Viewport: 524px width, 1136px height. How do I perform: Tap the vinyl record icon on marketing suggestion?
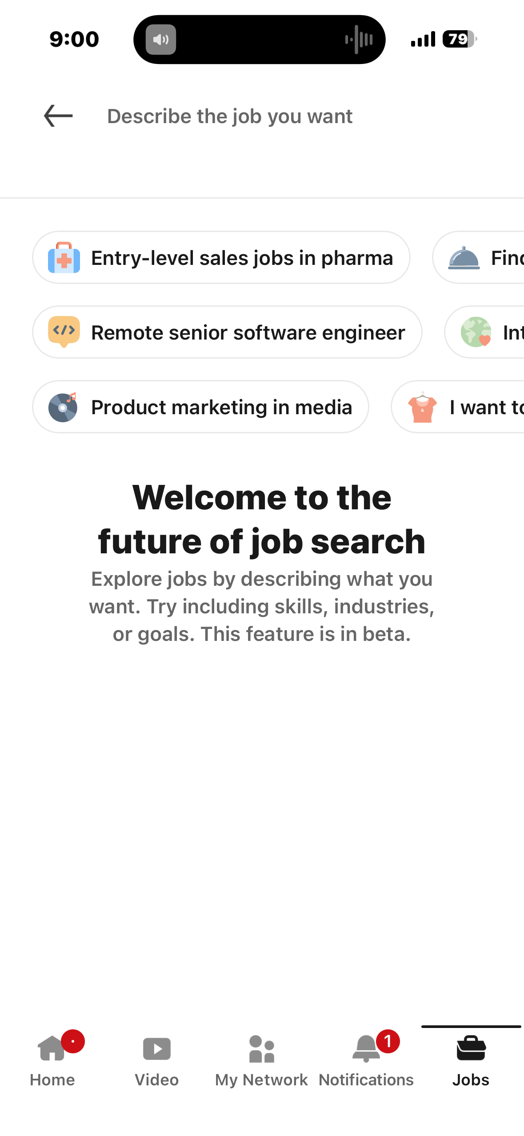coord(63,407)
